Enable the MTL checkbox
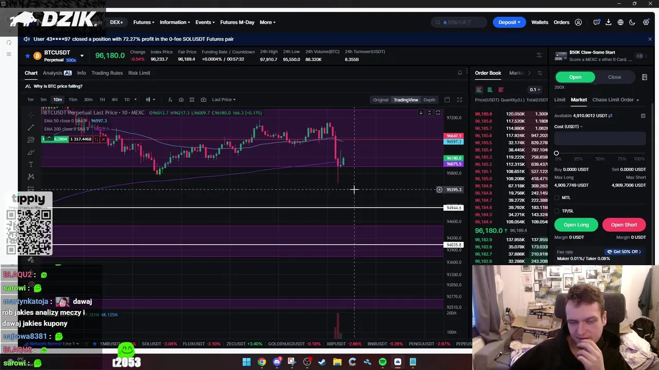Screen dimensions: 659x370 tap(557, 198)
